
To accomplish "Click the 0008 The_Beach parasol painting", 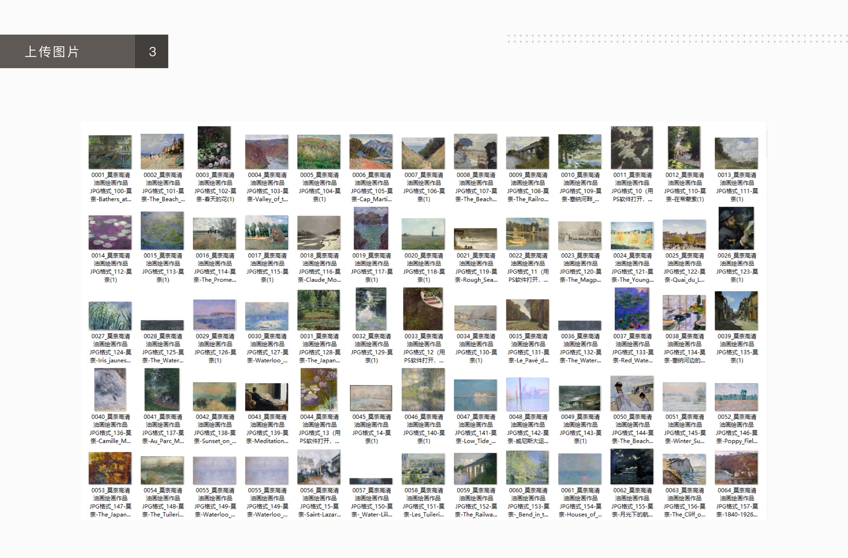I will (475, 152).
